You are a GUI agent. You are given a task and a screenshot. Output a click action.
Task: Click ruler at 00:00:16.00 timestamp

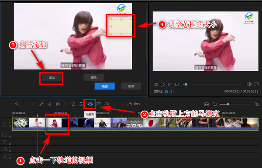coord(61,113)
